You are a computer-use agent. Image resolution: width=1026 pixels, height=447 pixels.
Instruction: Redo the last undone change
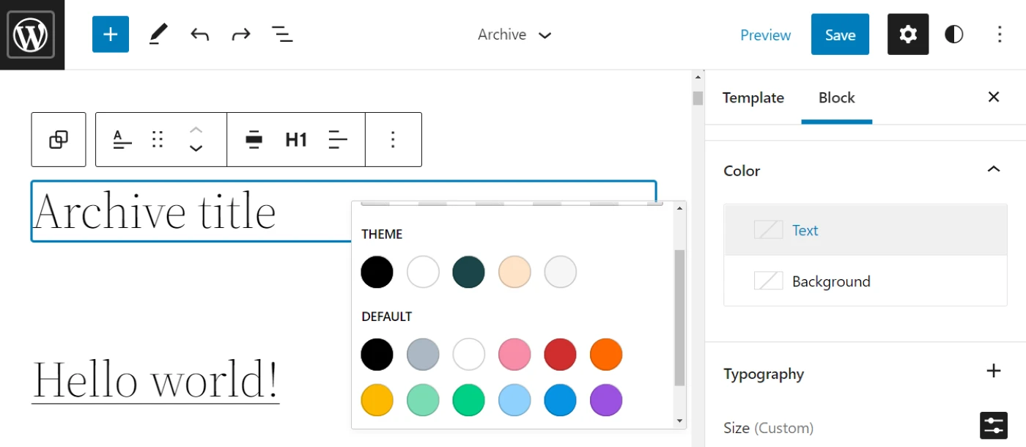pos(241,34)
